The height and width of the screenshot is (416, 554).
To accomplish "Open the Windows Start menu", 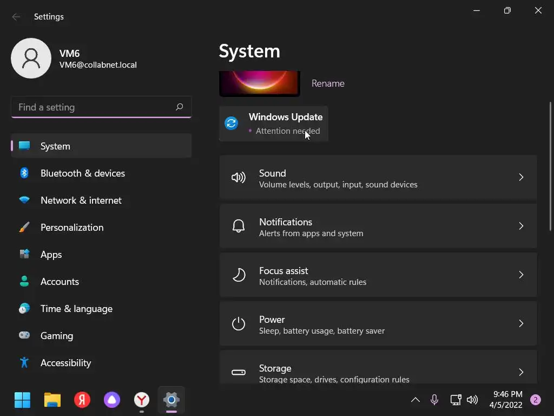I will coord(22,400).
